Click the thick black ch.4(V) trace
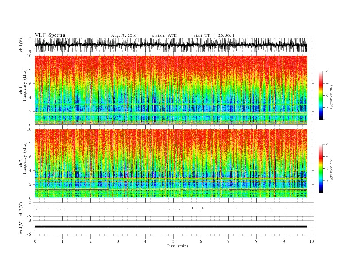The width and height of the screenshot is (351, 271). click(171, 227)
